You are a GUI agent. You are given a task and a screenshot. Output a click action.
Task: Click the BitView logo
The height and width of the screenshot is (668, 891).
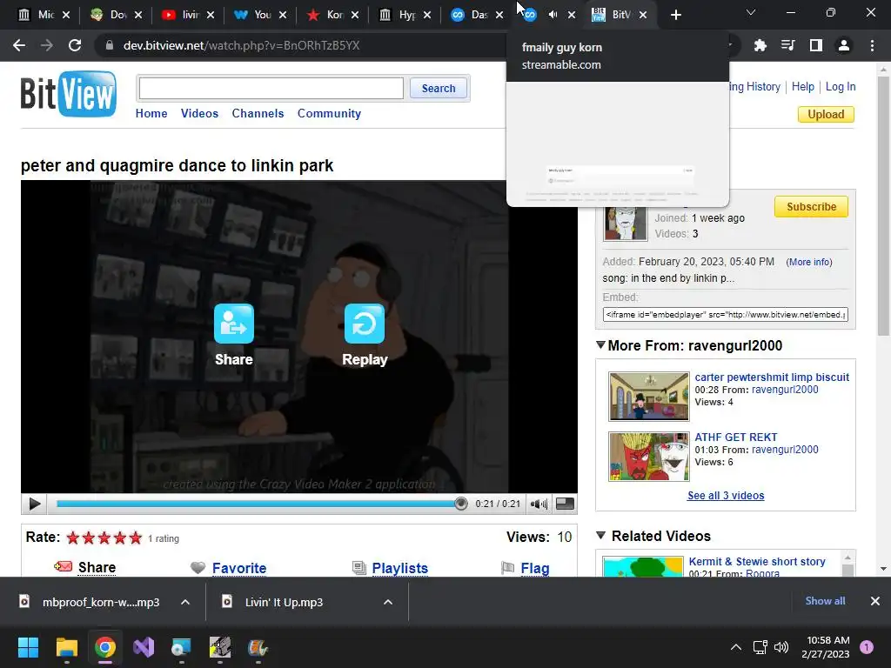[69, 94]
